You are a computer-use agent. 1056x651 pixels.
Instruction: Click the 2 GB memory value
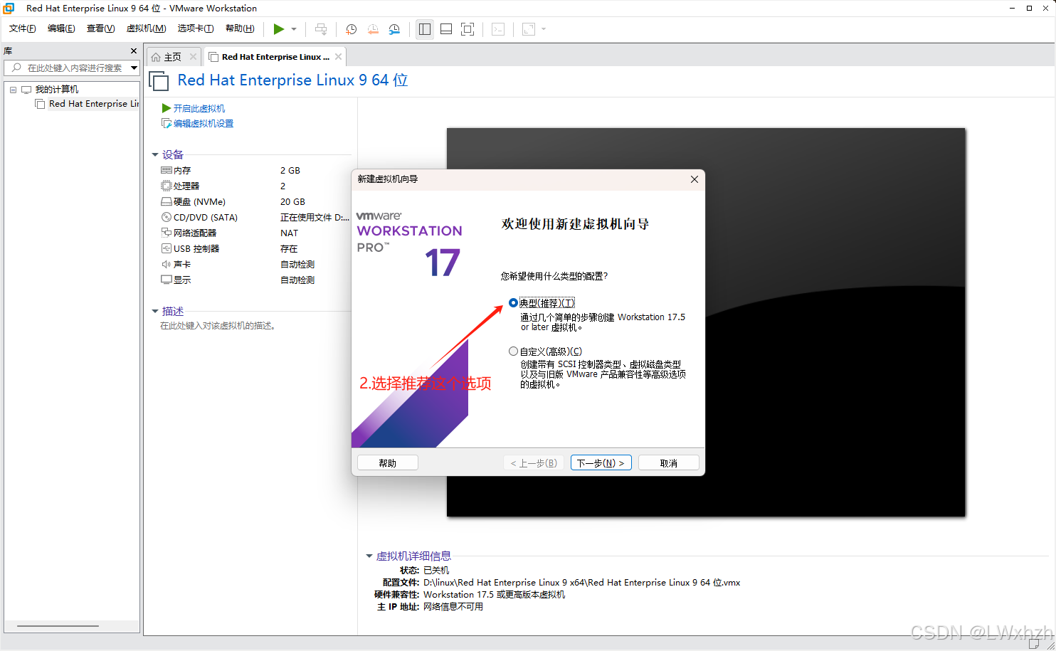point(290,171)
